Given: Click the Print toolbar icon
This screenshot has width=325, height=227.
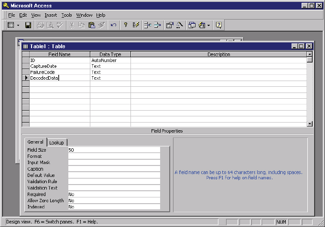Looking at the screenshot, I should 41,25.
